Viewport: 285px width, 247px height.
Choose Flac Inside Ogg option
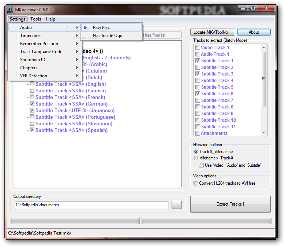click(x=112, y=36)
